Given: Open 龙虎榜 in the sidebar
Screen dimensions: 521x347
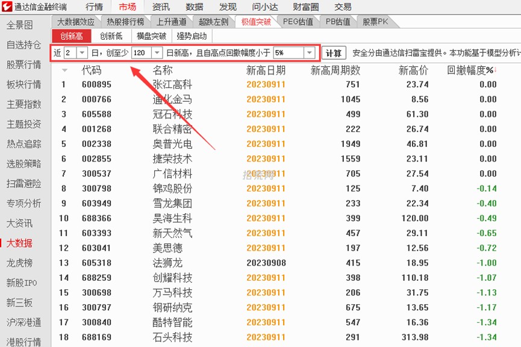Looking at the screenshot, I should pyautogui.click(x=20, y=263).
